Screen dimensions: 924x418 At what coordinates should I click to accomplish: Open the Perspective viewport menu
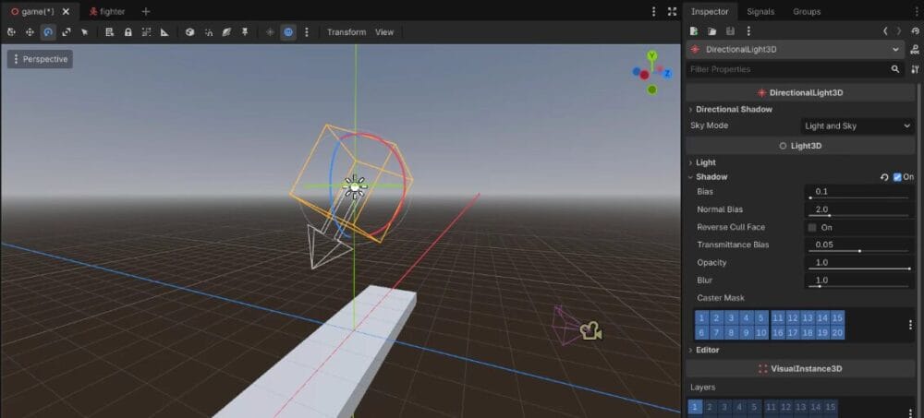click(x=40, y=59)
